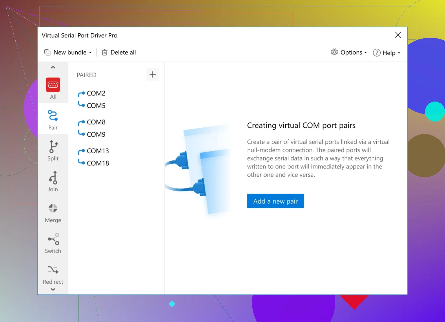Screen dimensions: 445x322
Task: Select the Split tool icon
Action: click(53, 147)
